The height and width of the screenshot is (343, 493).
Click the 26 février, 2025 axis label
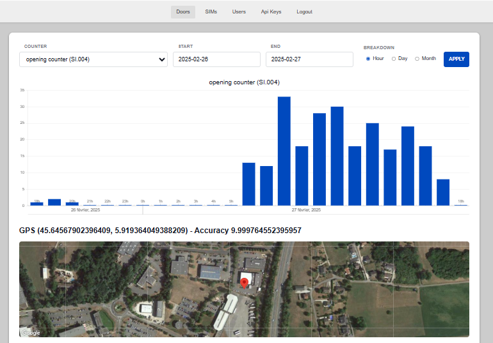85,210
